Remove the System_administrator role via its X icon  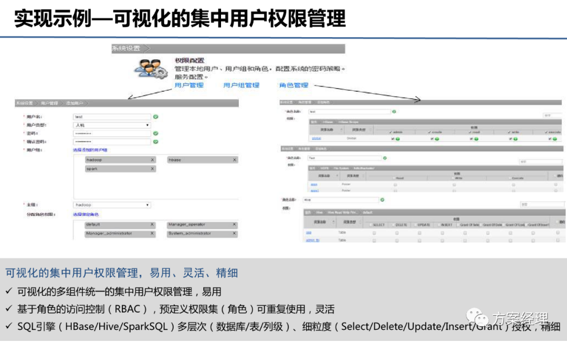coord(234,233)
